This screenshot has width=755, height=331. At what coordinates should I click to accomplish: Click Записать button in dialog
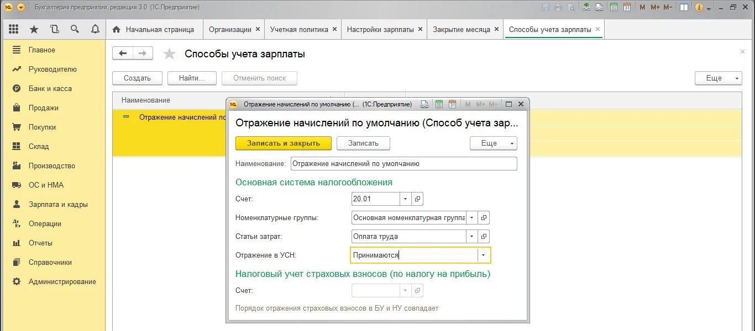[363, 143]
